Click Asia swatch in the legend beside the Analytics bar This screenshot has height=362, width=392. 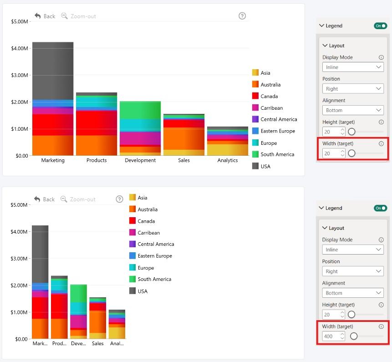255,72
